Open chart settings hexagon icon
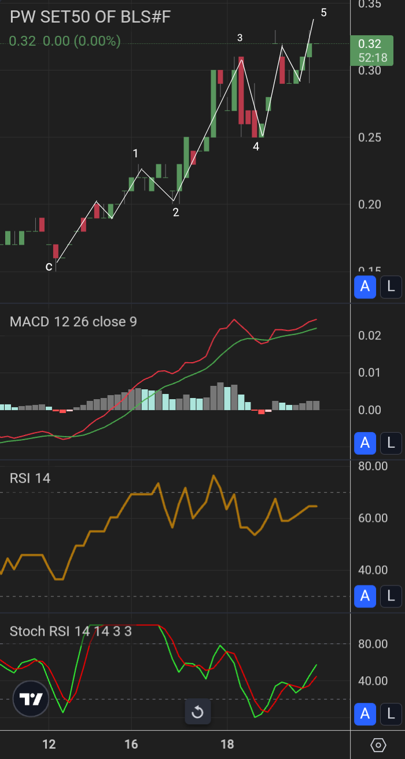Viewport: 405px width, 759px height. (378, 745)
